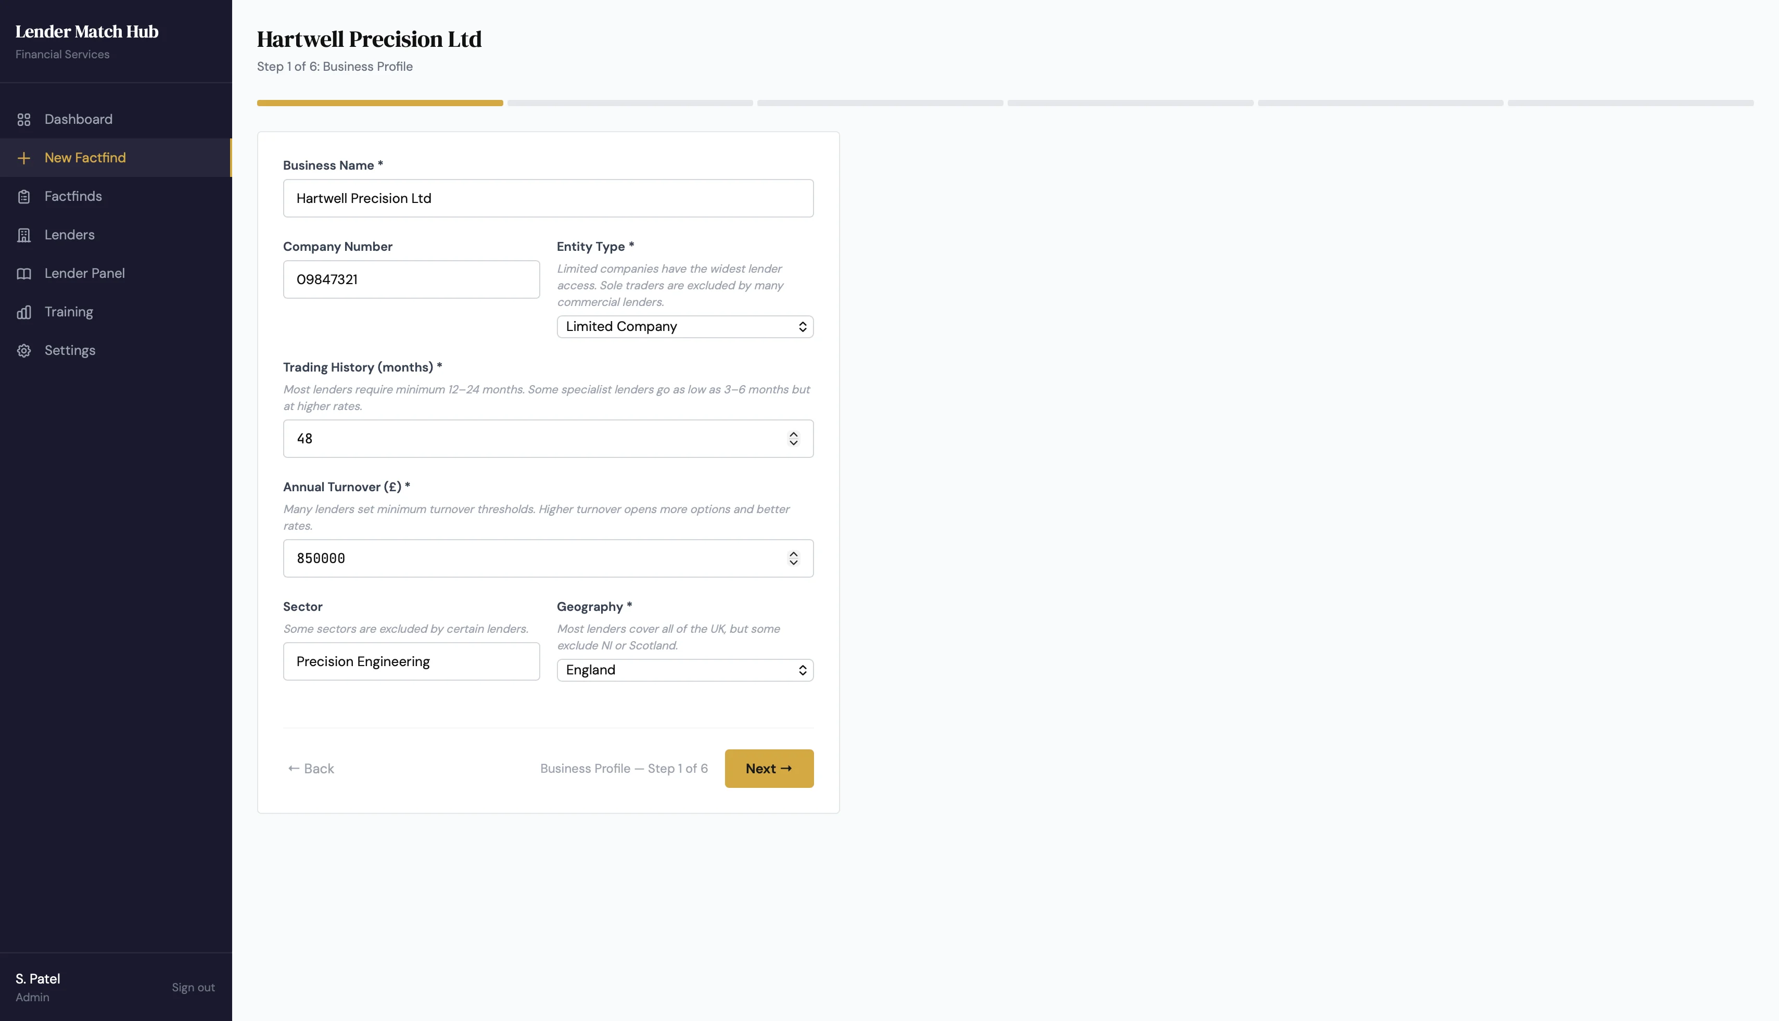The image size is (1779, 1021).
Task: Click the Business Name input field
Action: click(548, 198)
